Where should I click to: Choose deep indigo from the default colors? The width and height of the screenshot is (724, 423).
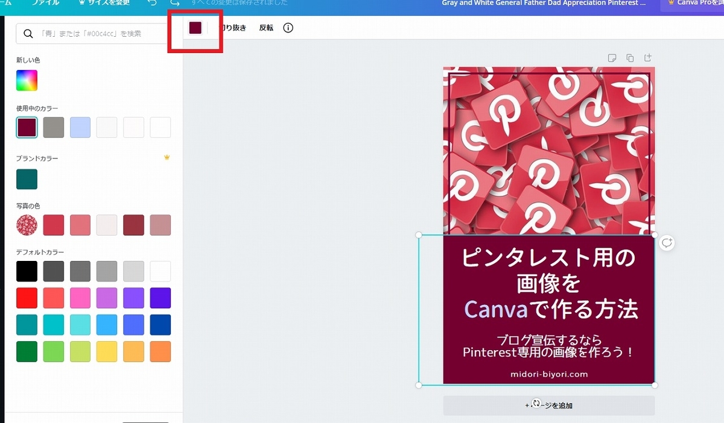160,298
